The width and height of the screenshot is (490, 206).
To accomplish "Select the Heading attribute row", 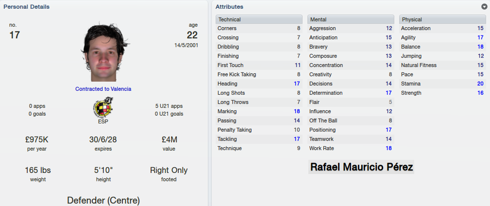I will tap(259, 84).
